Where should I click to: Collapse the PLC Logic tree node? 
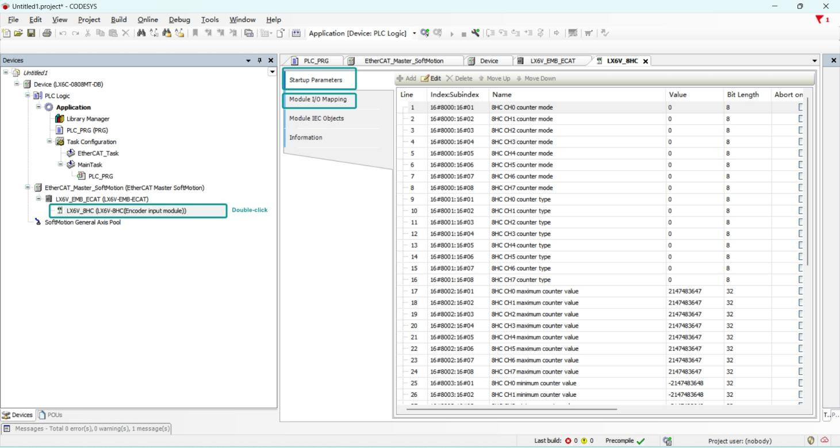(x=28, y=96)
